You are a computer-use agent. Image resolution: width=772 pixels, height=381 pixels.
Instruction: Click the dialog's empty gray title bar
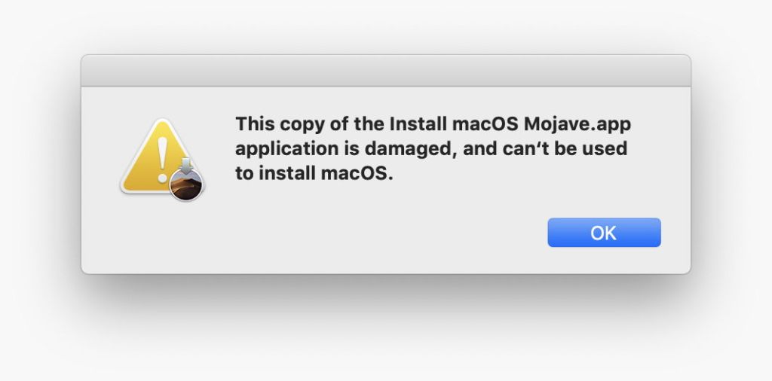tap(385, 71)
